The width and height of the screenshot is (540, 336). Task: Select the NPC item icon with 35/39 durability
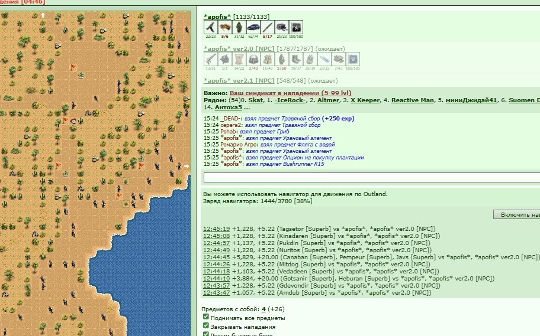tap(310, 59)
